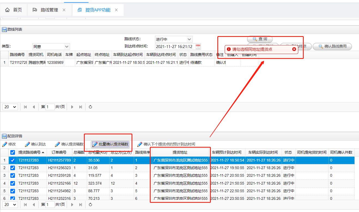Click 确认提货箱数 toolbar button
Viewport: 359px width, 212px height.
[x=69, y=144]
